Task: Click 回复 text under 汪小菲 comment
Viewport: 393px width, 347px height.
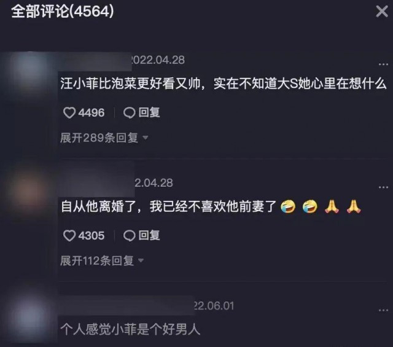Action: (x=149, y=112)
